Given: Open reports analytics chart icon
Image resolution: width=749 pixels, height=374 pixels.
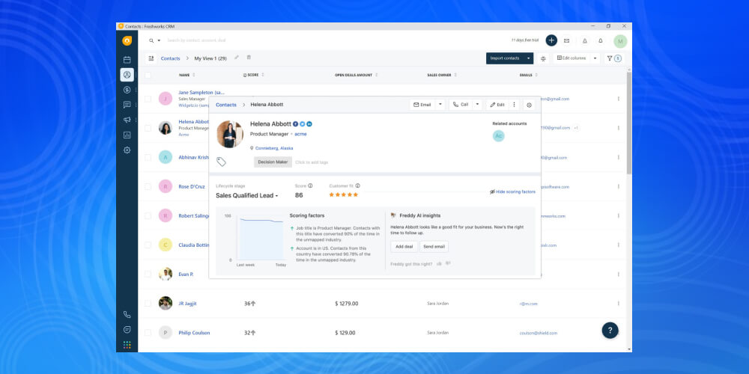Looking at the screenshot, I should pyautogui.click(x=127, y=135).
